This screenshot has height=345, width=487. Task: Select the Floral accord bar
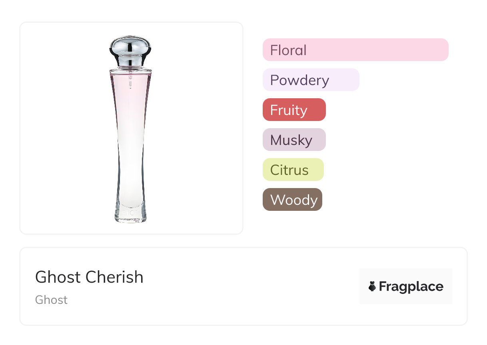(x=355, y=50)
